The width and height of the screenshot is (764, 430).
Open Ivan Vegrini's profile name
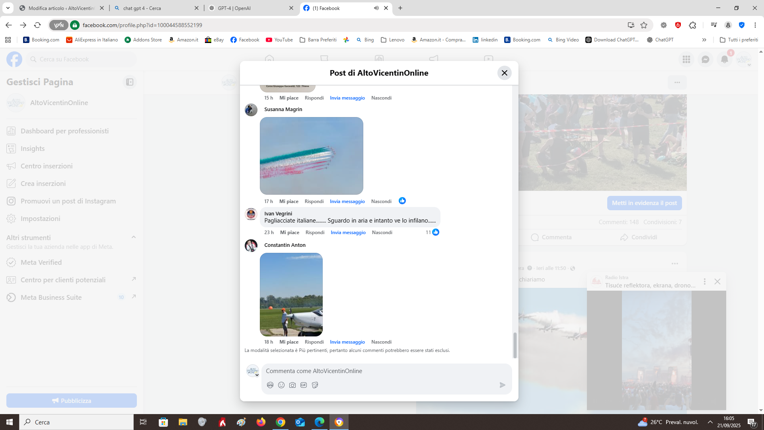[x=278, y=214]
